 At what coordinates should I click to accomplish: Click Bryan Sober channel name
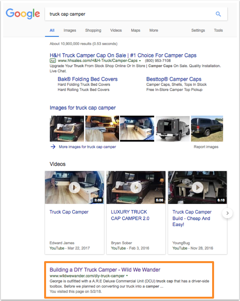point(121,243)
